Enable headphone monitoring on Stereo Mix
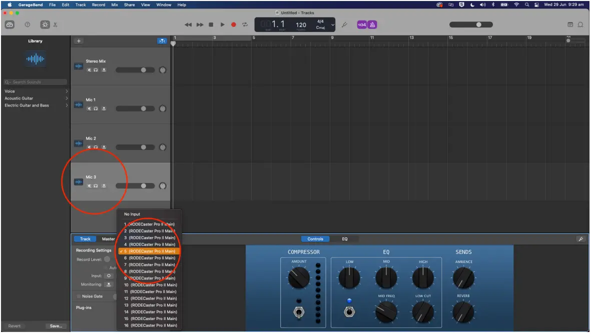This screenshot has width=591, height=334. (x=95, y=70)
